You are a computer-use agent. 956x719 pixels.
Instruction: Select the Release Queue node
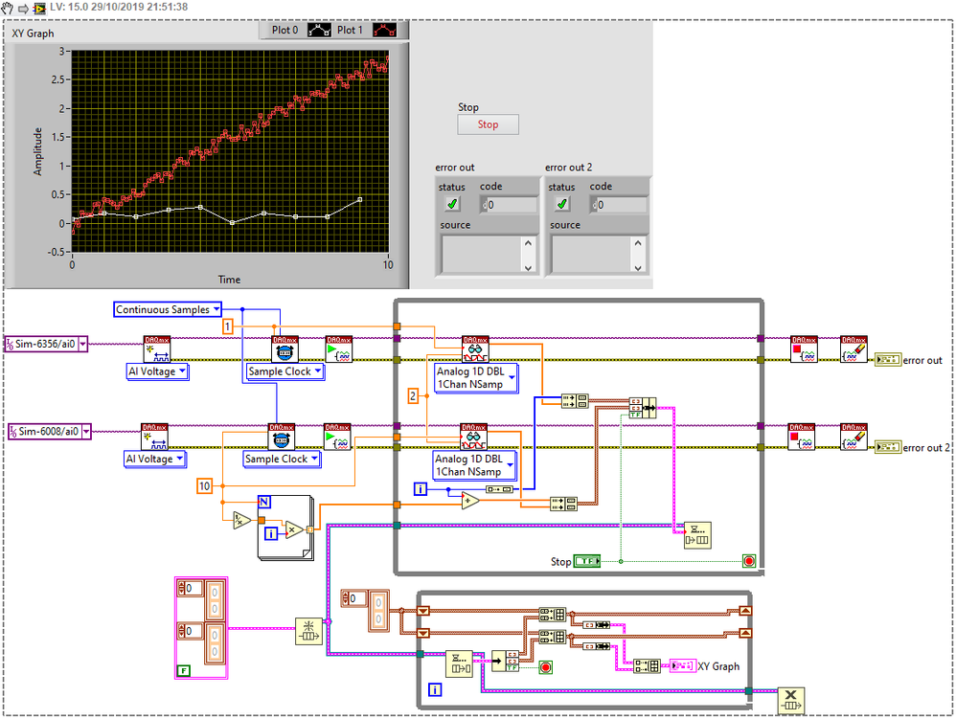[791, 700]
